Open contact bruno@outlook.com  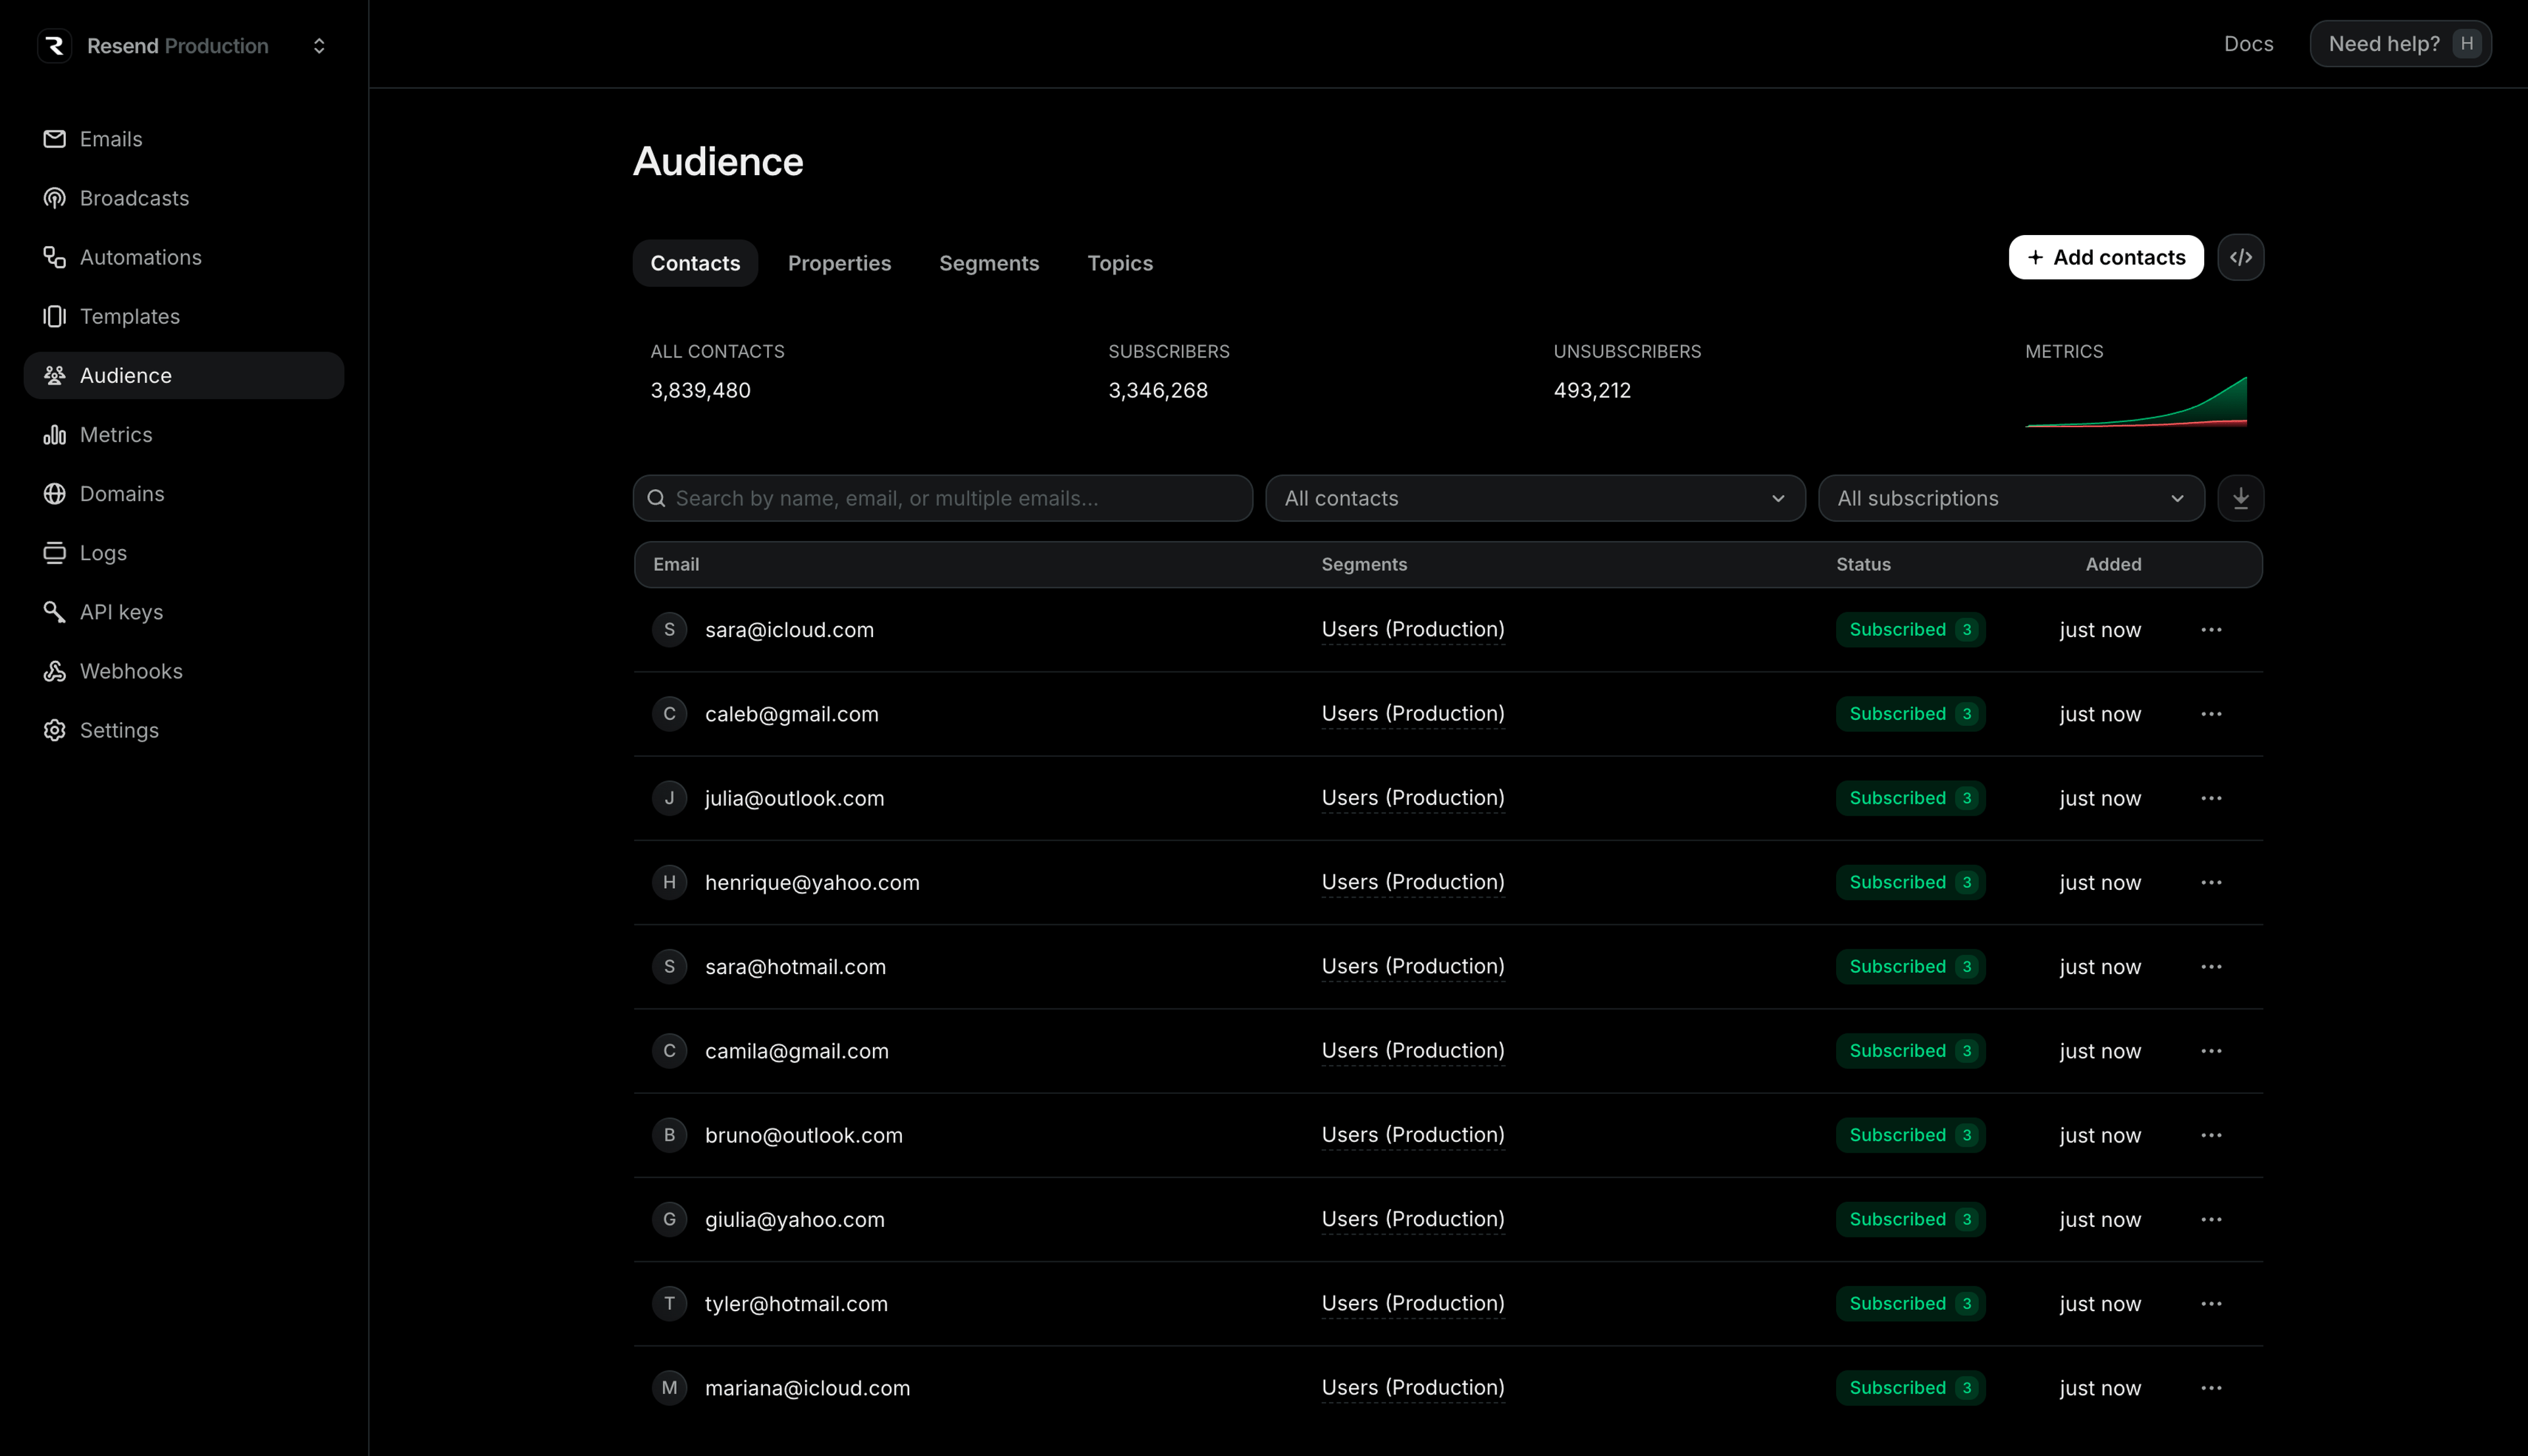click(803, 1135)
